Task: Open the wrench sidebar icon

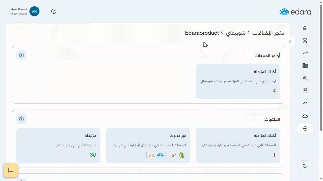Action: [305, 78]
